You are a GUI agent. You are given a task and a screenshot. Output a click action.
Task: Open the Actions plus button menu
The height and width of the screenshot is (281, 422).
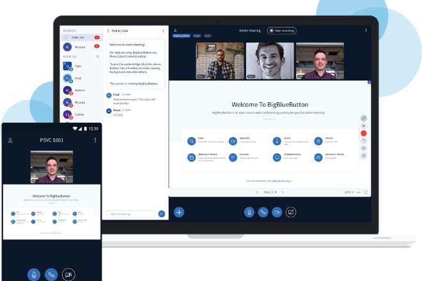[x=179, y=212]
